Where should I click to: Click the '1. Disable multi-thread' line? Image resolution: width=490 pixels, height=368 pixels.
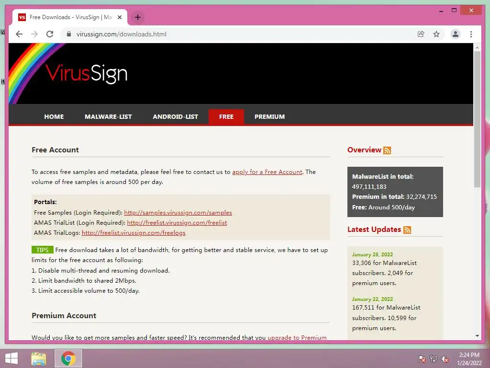pyautogui.click(x=100, y=270)
